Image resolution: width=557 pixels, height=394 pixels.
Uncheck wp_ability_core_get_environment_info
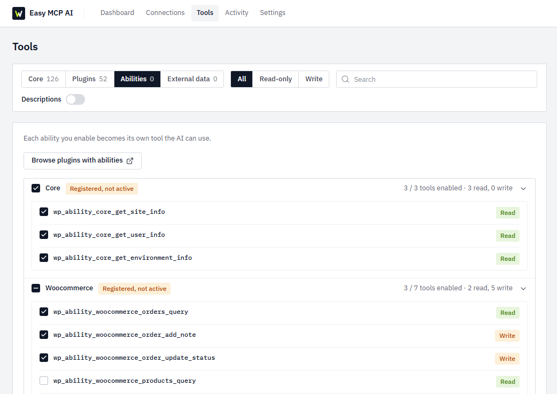[44, 258]
